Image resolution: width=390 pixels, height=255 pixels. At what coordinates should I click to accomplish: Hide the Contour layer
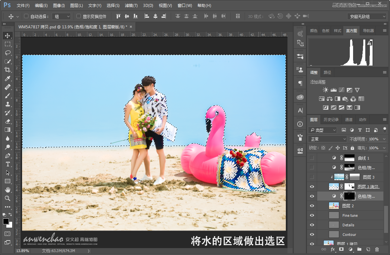[x=312, y=234]
